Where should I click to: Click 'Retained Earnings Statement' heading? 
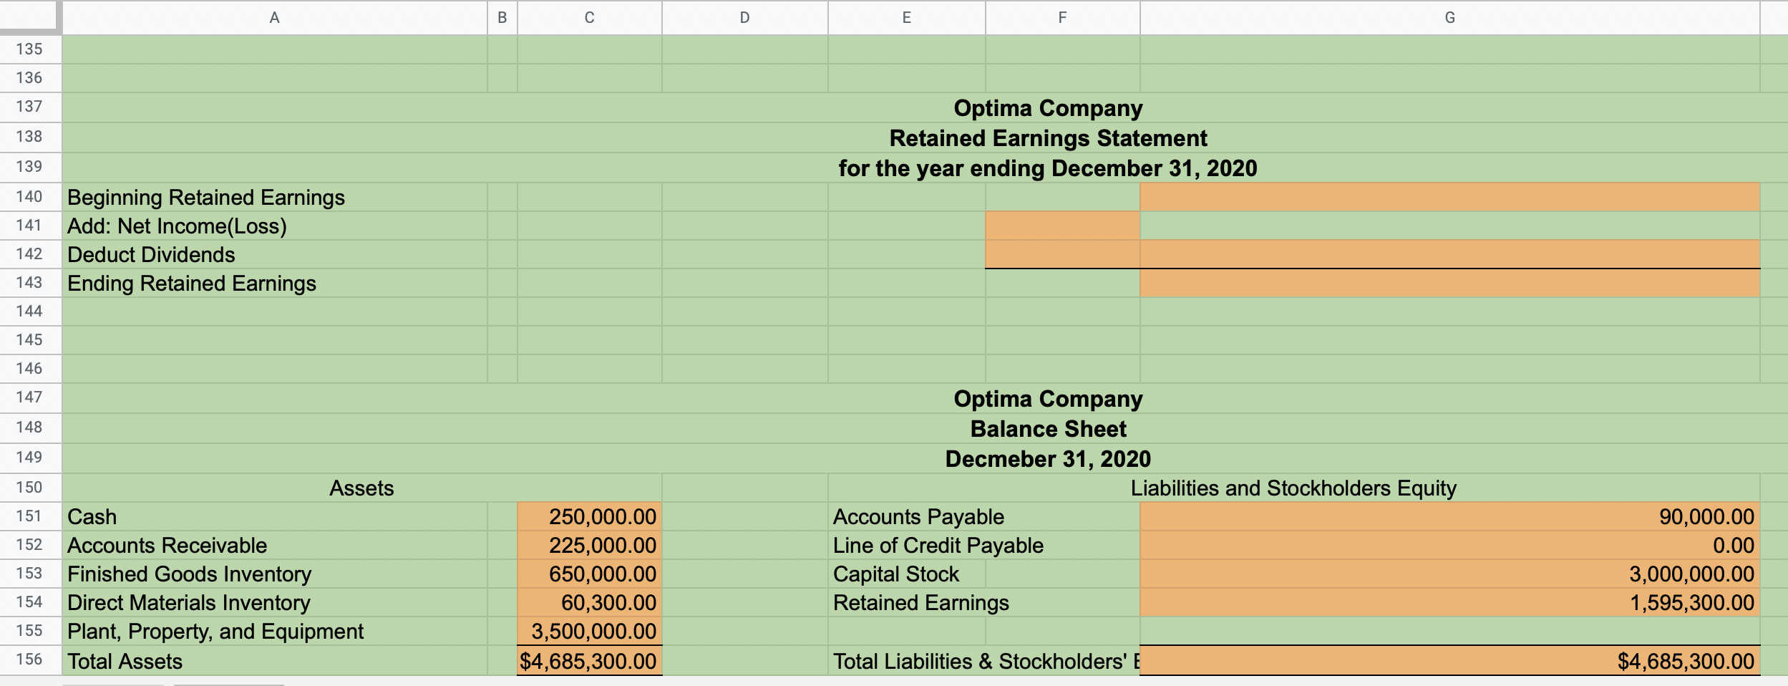[1048, 138]
